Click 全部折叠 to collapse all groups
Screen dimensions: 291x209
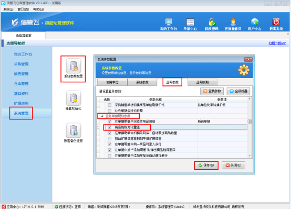click(238, 91)
